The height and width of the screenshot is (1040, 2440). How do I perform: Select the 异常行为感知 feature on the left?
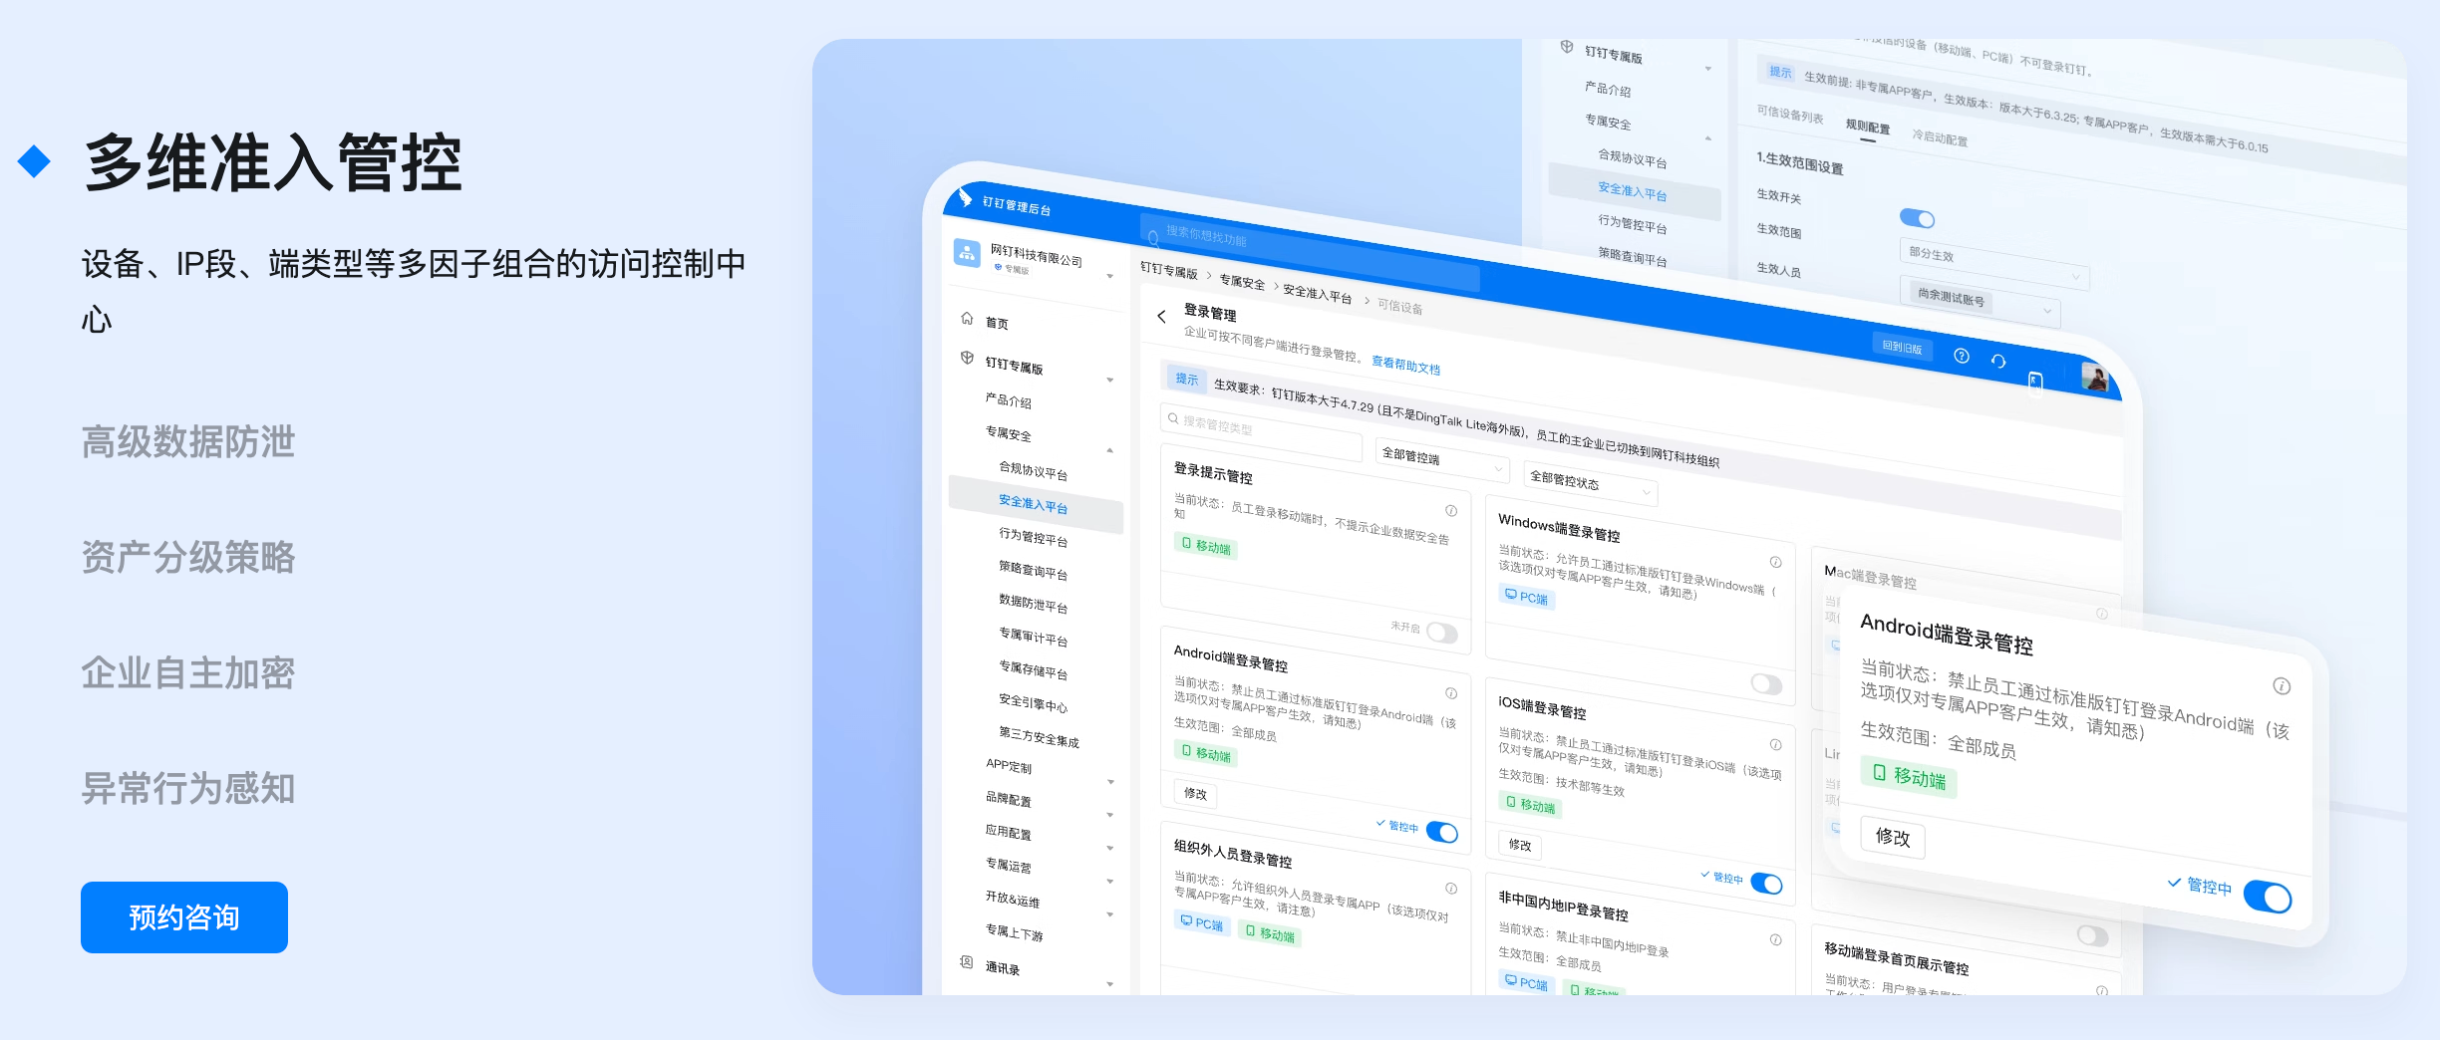pos(188,788)
